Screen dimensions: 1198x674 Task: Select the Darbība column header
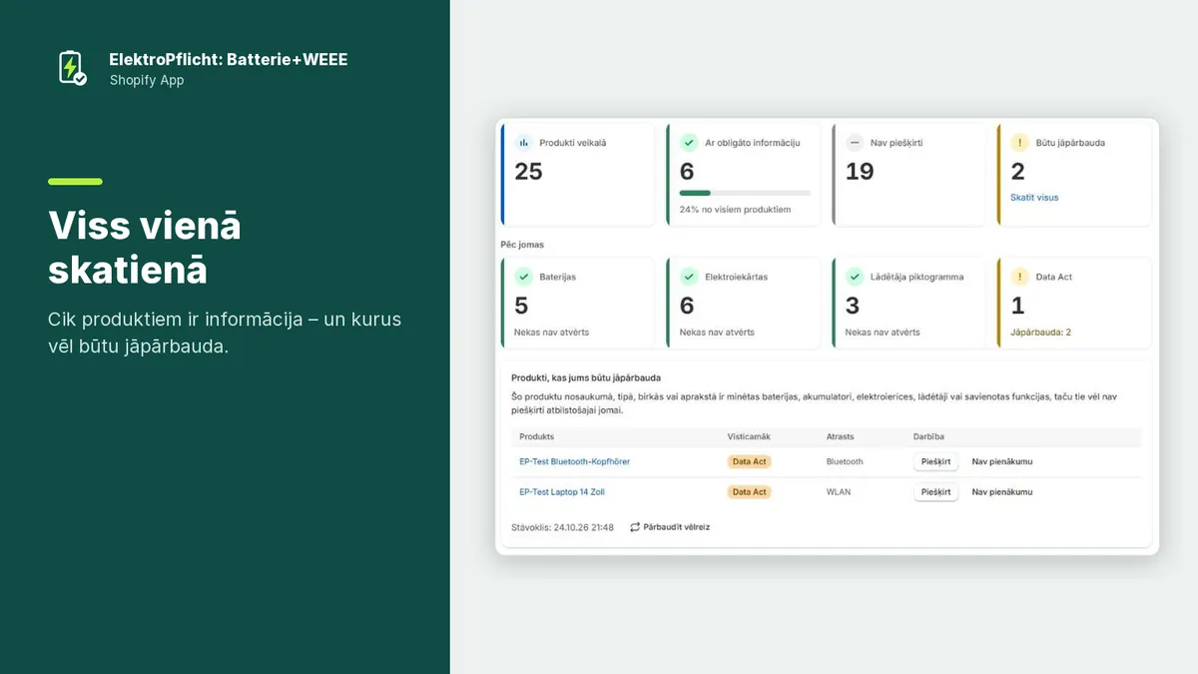pyautogui.click(x=928, y=436)
